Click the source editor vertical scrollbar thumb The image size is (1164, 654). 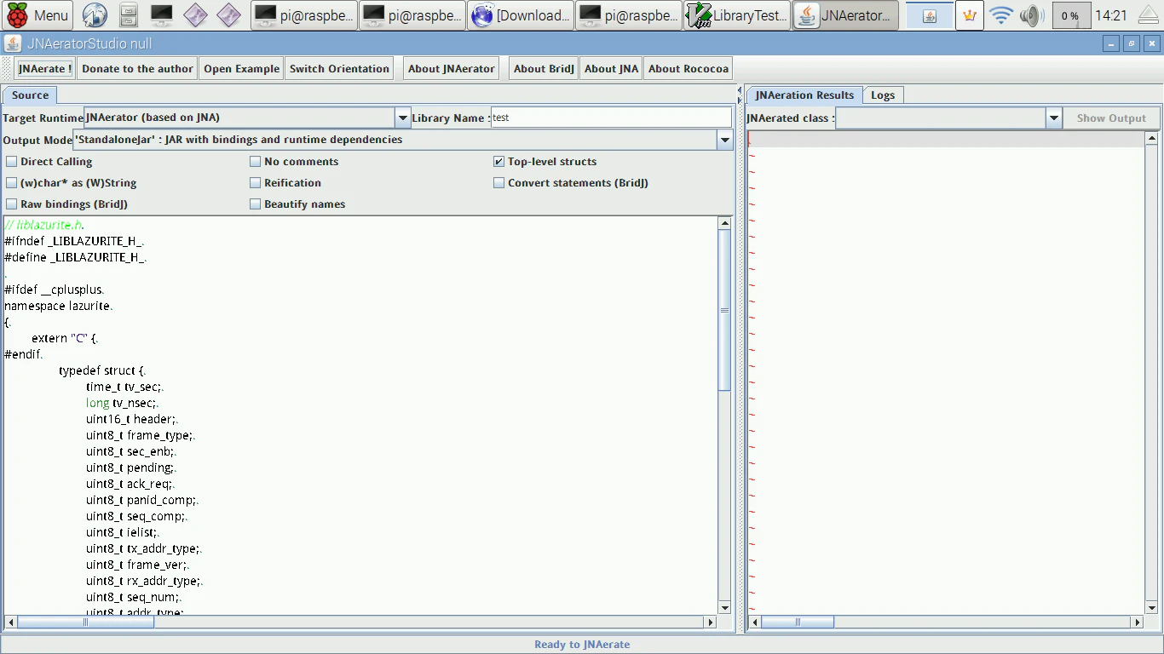point(725,310)
